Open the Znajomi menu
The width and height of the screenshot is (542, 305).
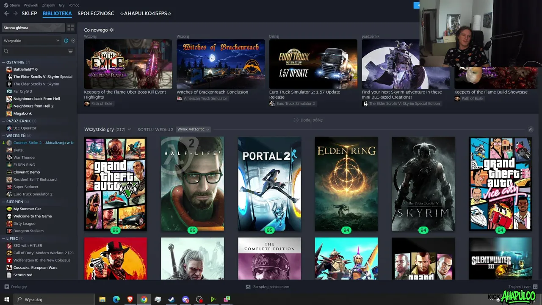tap(49, 5)
